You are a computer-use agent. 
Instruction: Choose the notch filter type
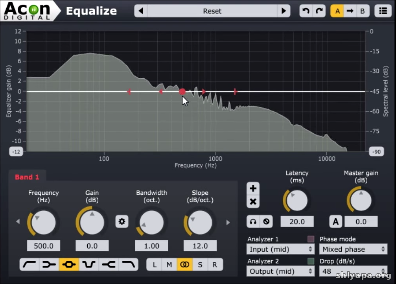(89, 265)
